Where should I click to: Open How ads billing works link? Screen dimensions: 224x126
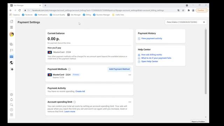click(152, 55)
